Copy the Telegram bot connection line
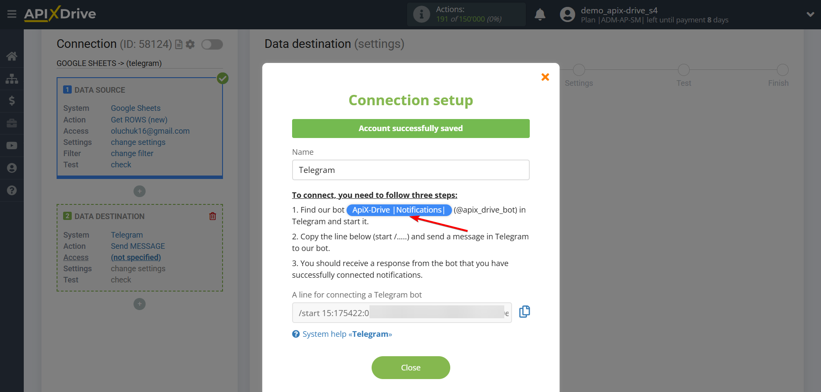 point(524,311)
